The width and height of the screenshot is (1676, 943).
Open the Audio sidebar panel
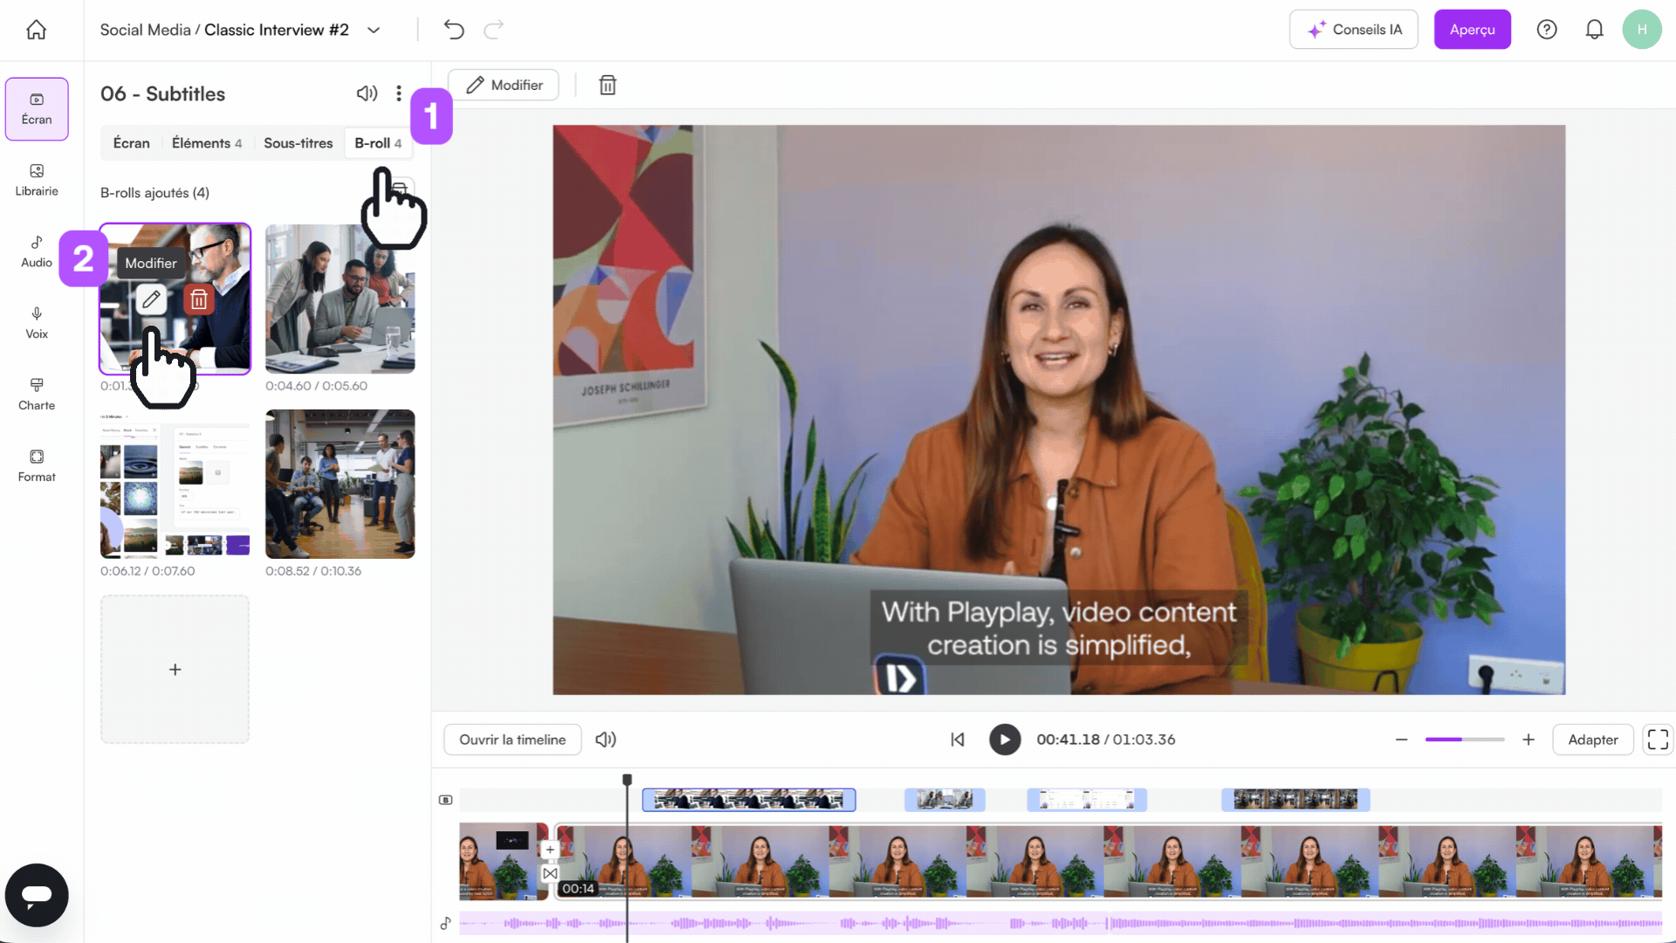pos(37,252)
